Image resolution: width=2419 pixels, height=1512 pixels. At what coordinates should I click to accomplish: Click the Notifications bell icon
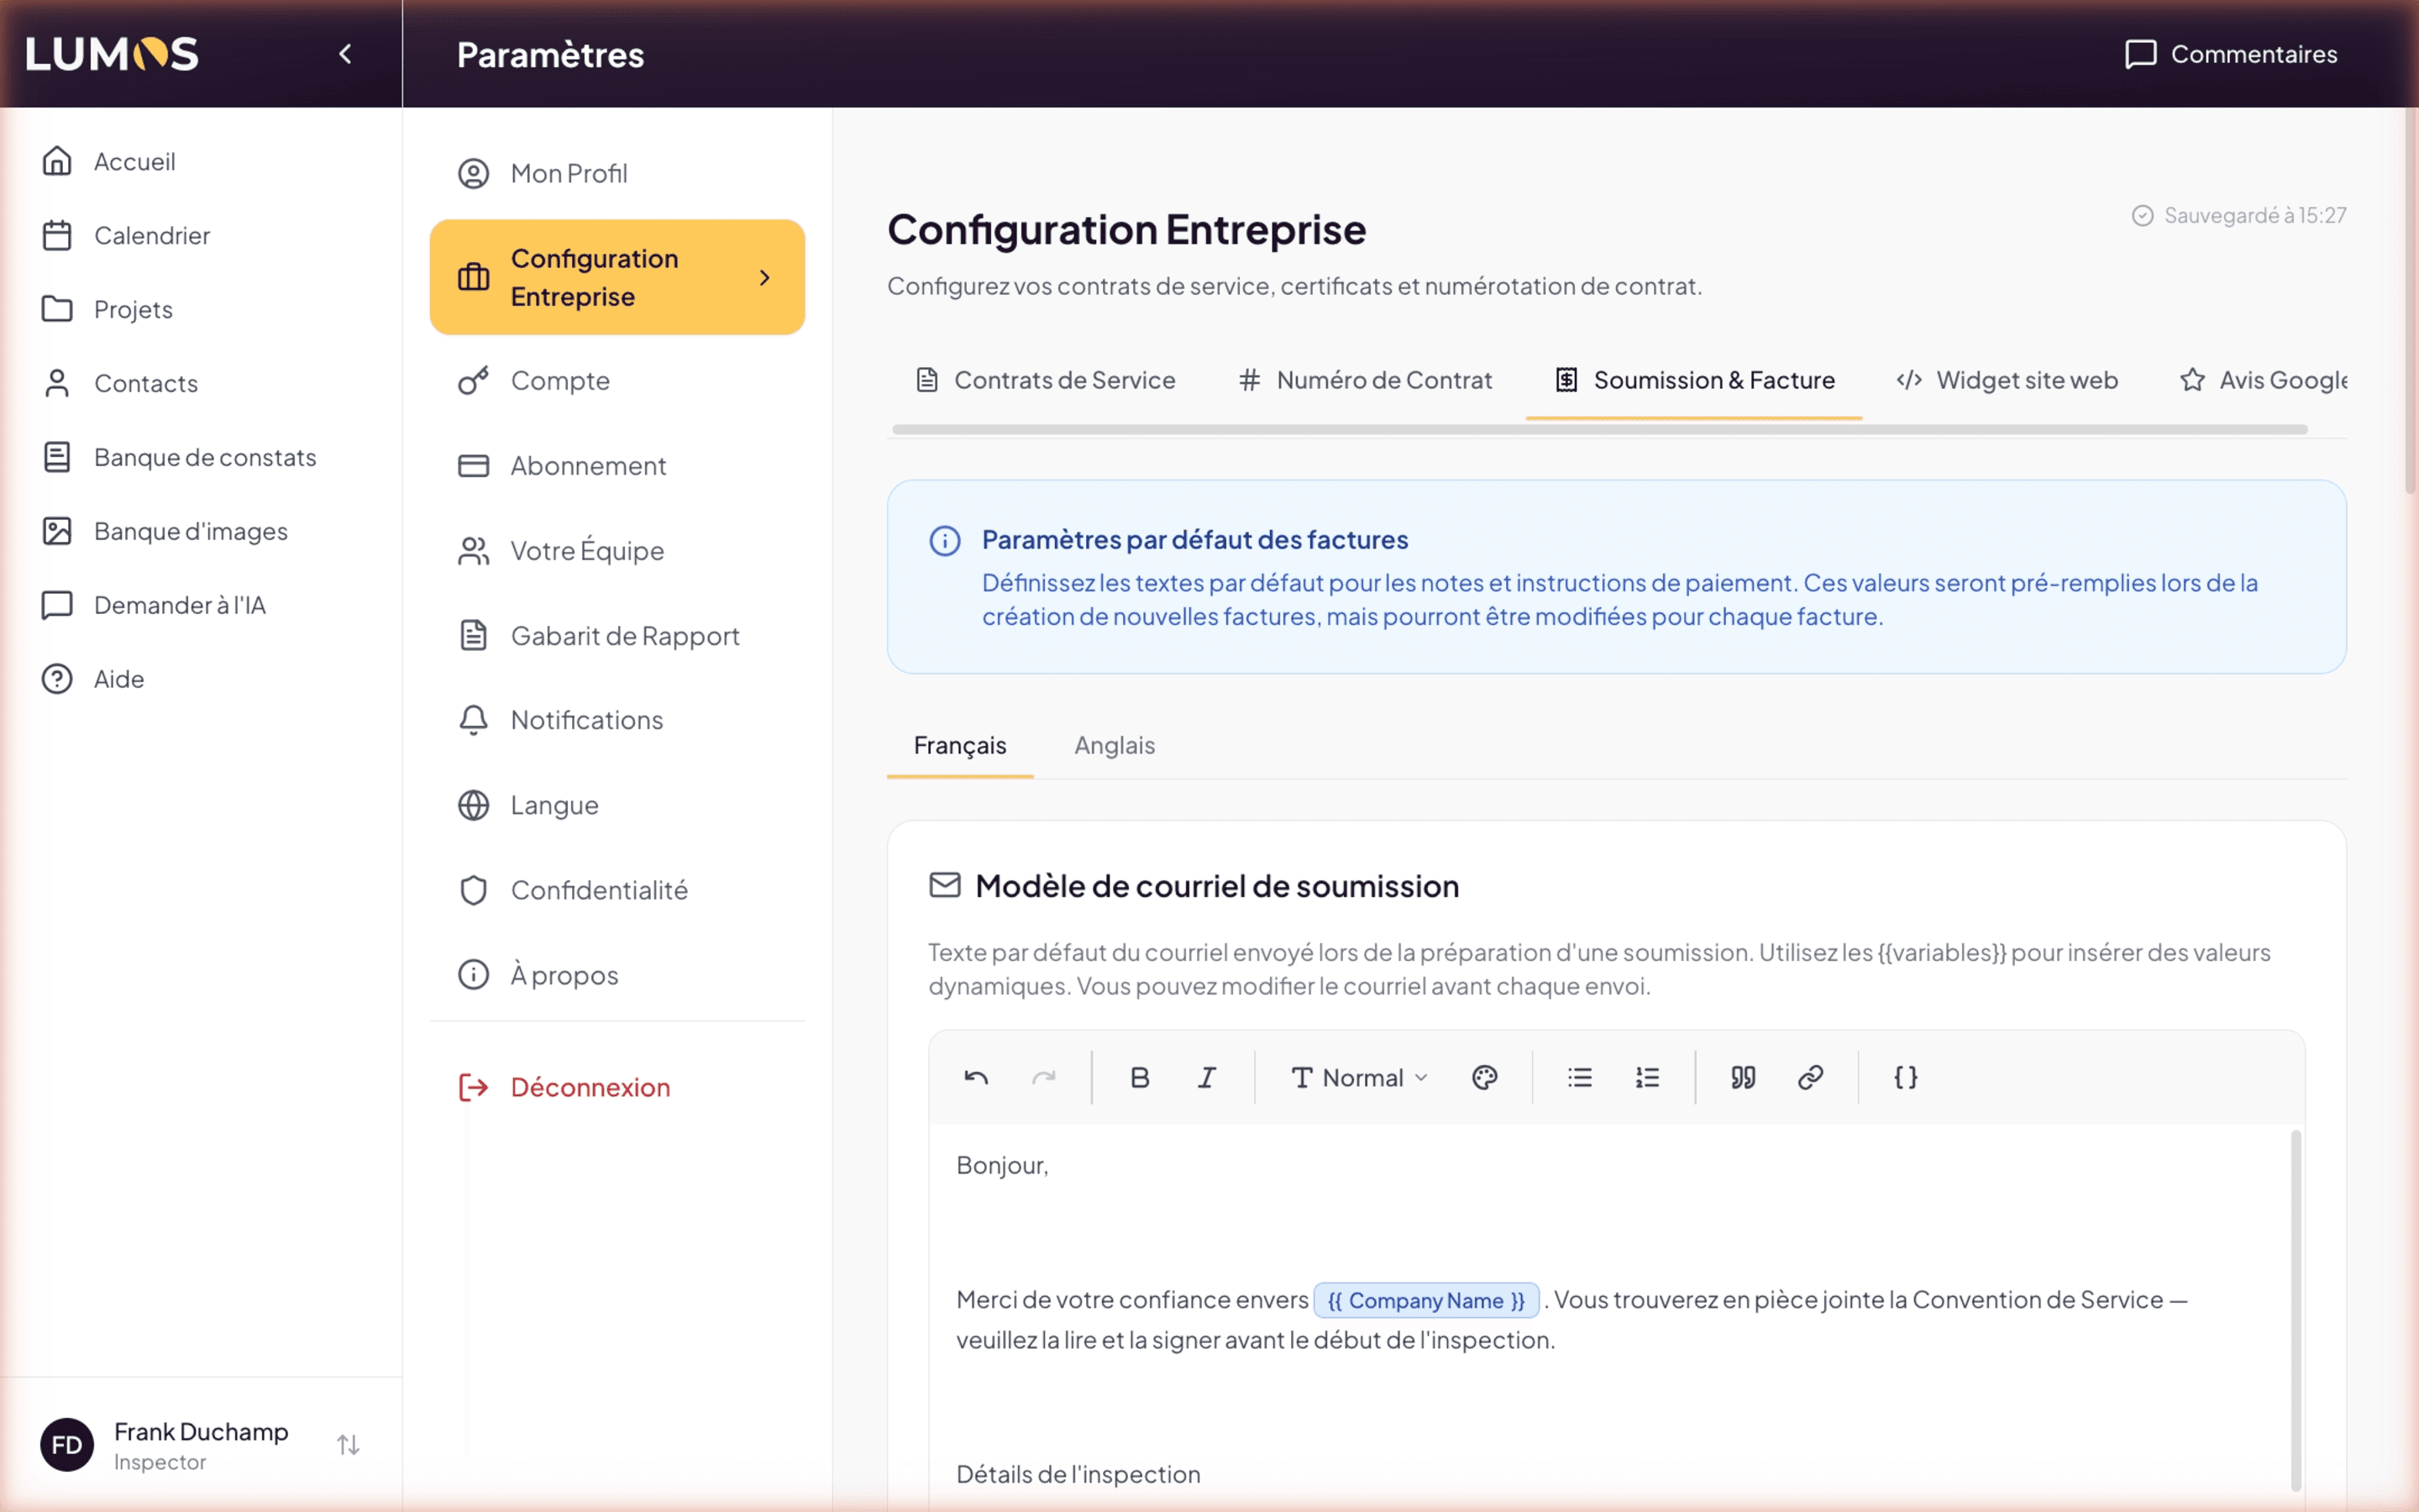pos(474,720)
